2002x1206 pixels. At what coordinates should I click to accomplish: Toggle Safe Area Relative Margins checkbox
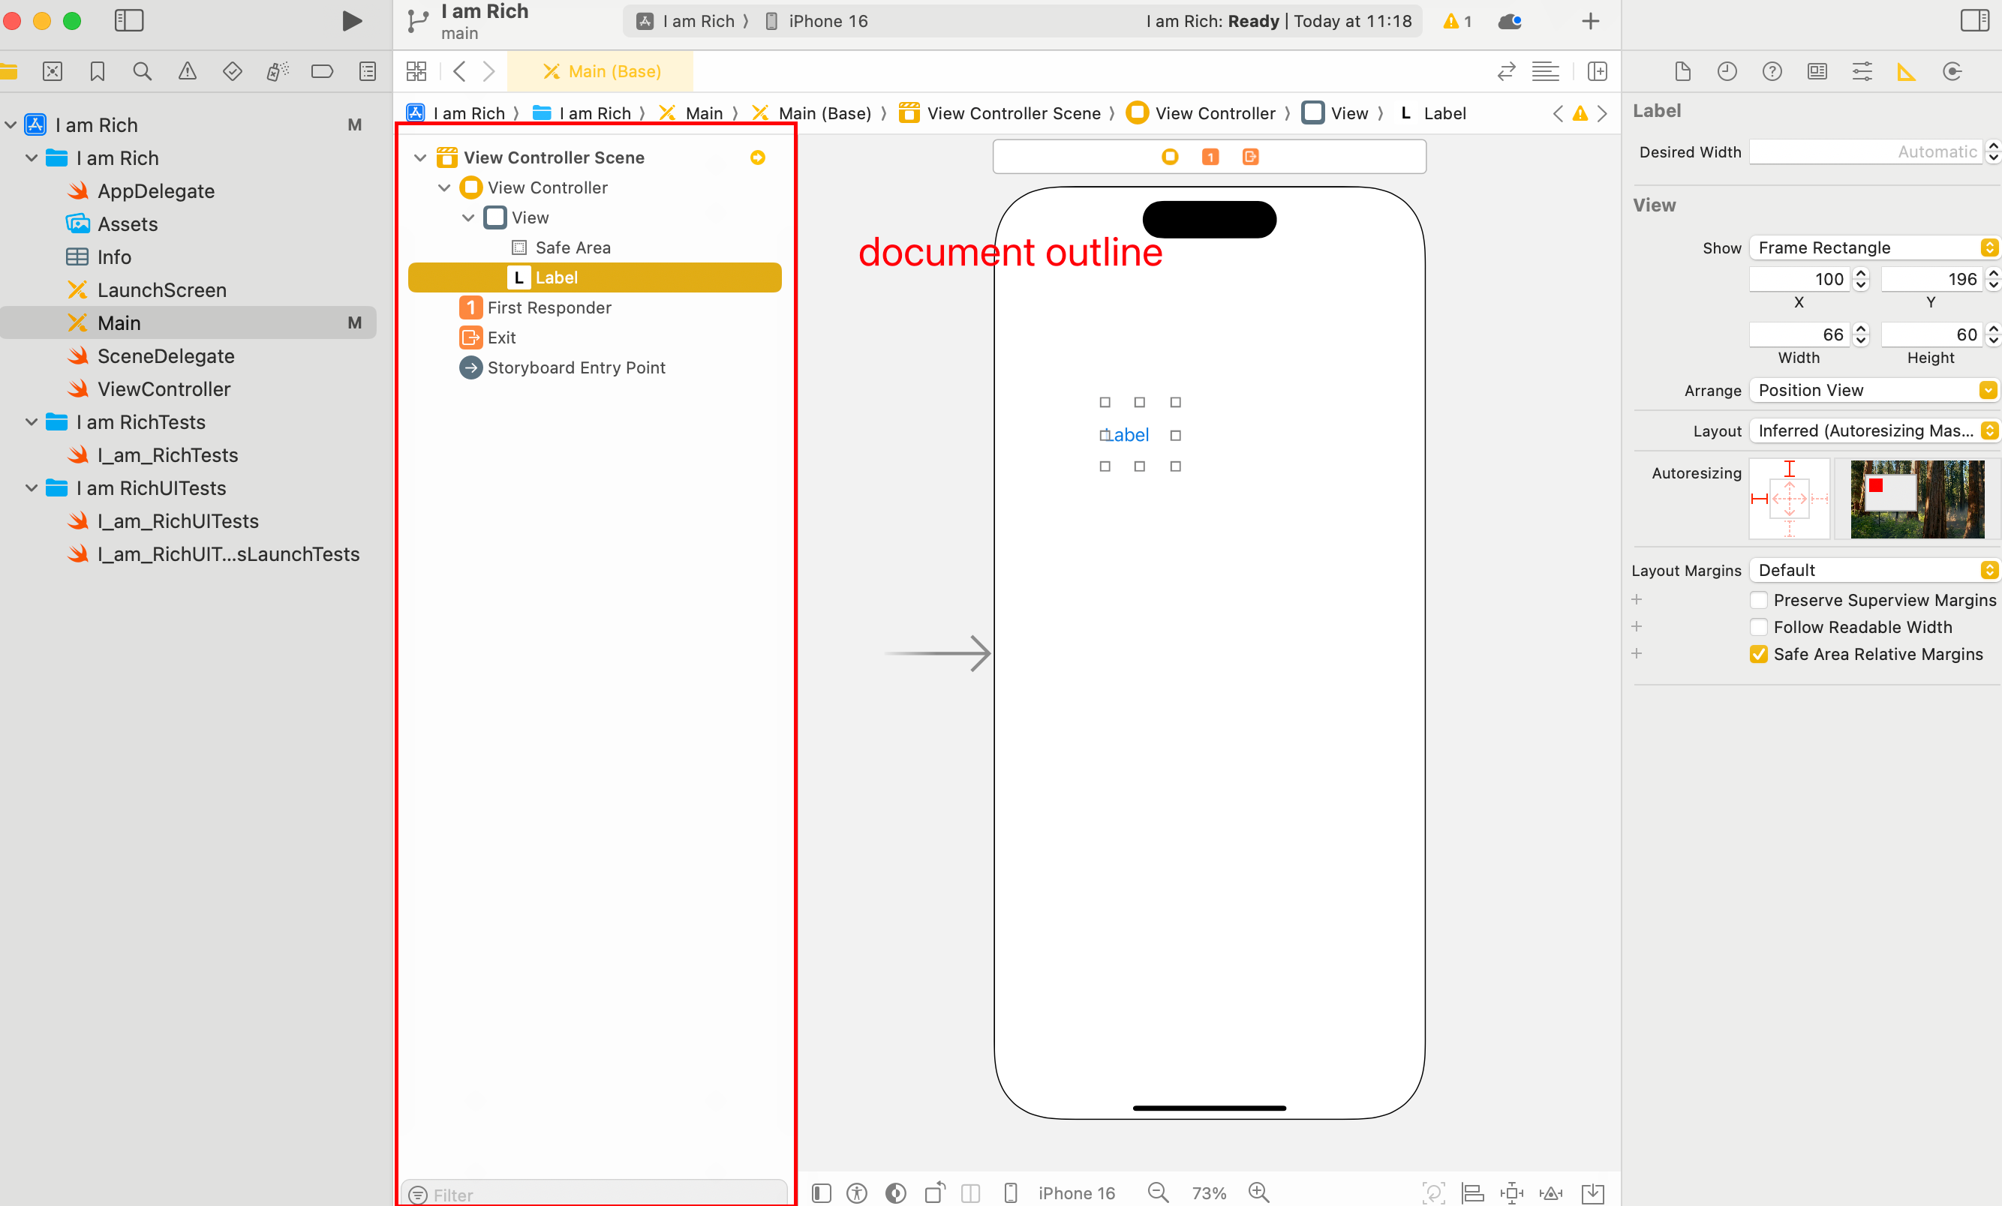(1757, 655)
